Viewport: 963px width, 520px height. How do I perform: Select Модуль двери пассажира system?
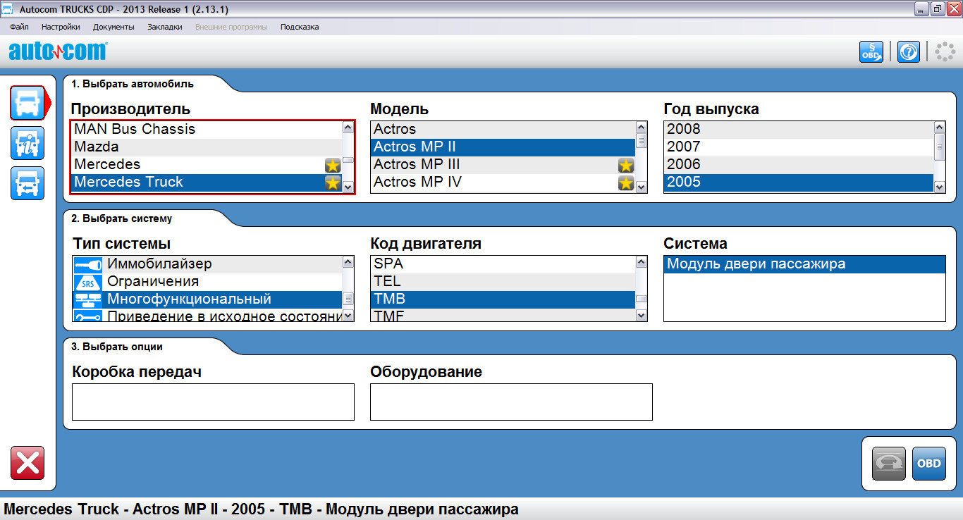point(804,264)
